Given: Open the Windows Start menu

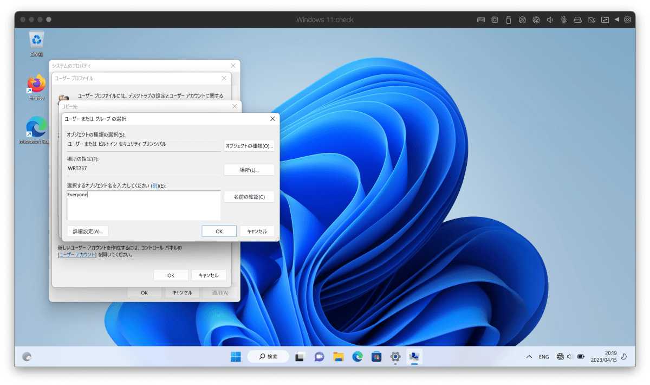Looking at the screenshot, I should (236, 357).
